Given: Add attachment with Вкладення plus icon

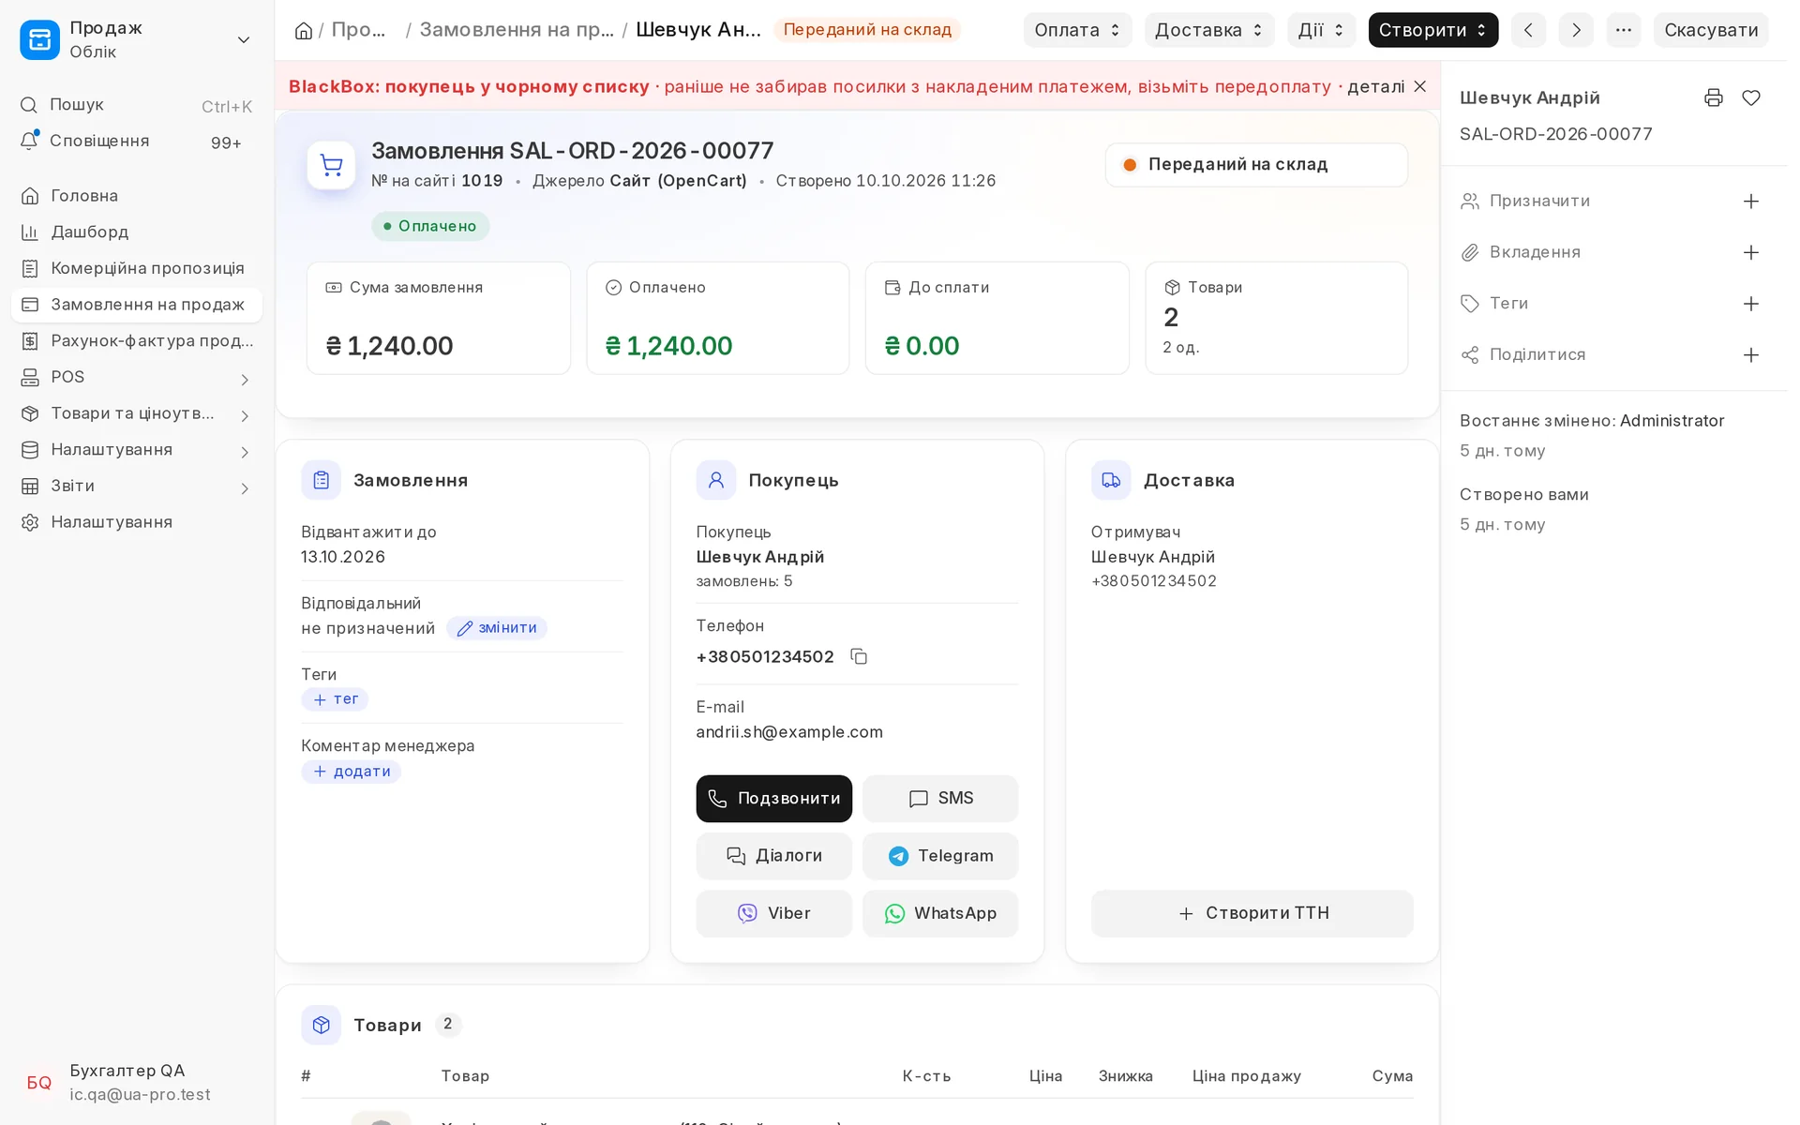Looking at the screenshot, I should pyautogui.click(x=1751, y=252).
